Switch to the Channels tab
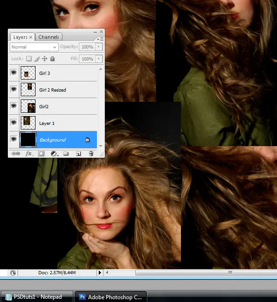Viewport: 277px width, 302px height. point(48,37)
